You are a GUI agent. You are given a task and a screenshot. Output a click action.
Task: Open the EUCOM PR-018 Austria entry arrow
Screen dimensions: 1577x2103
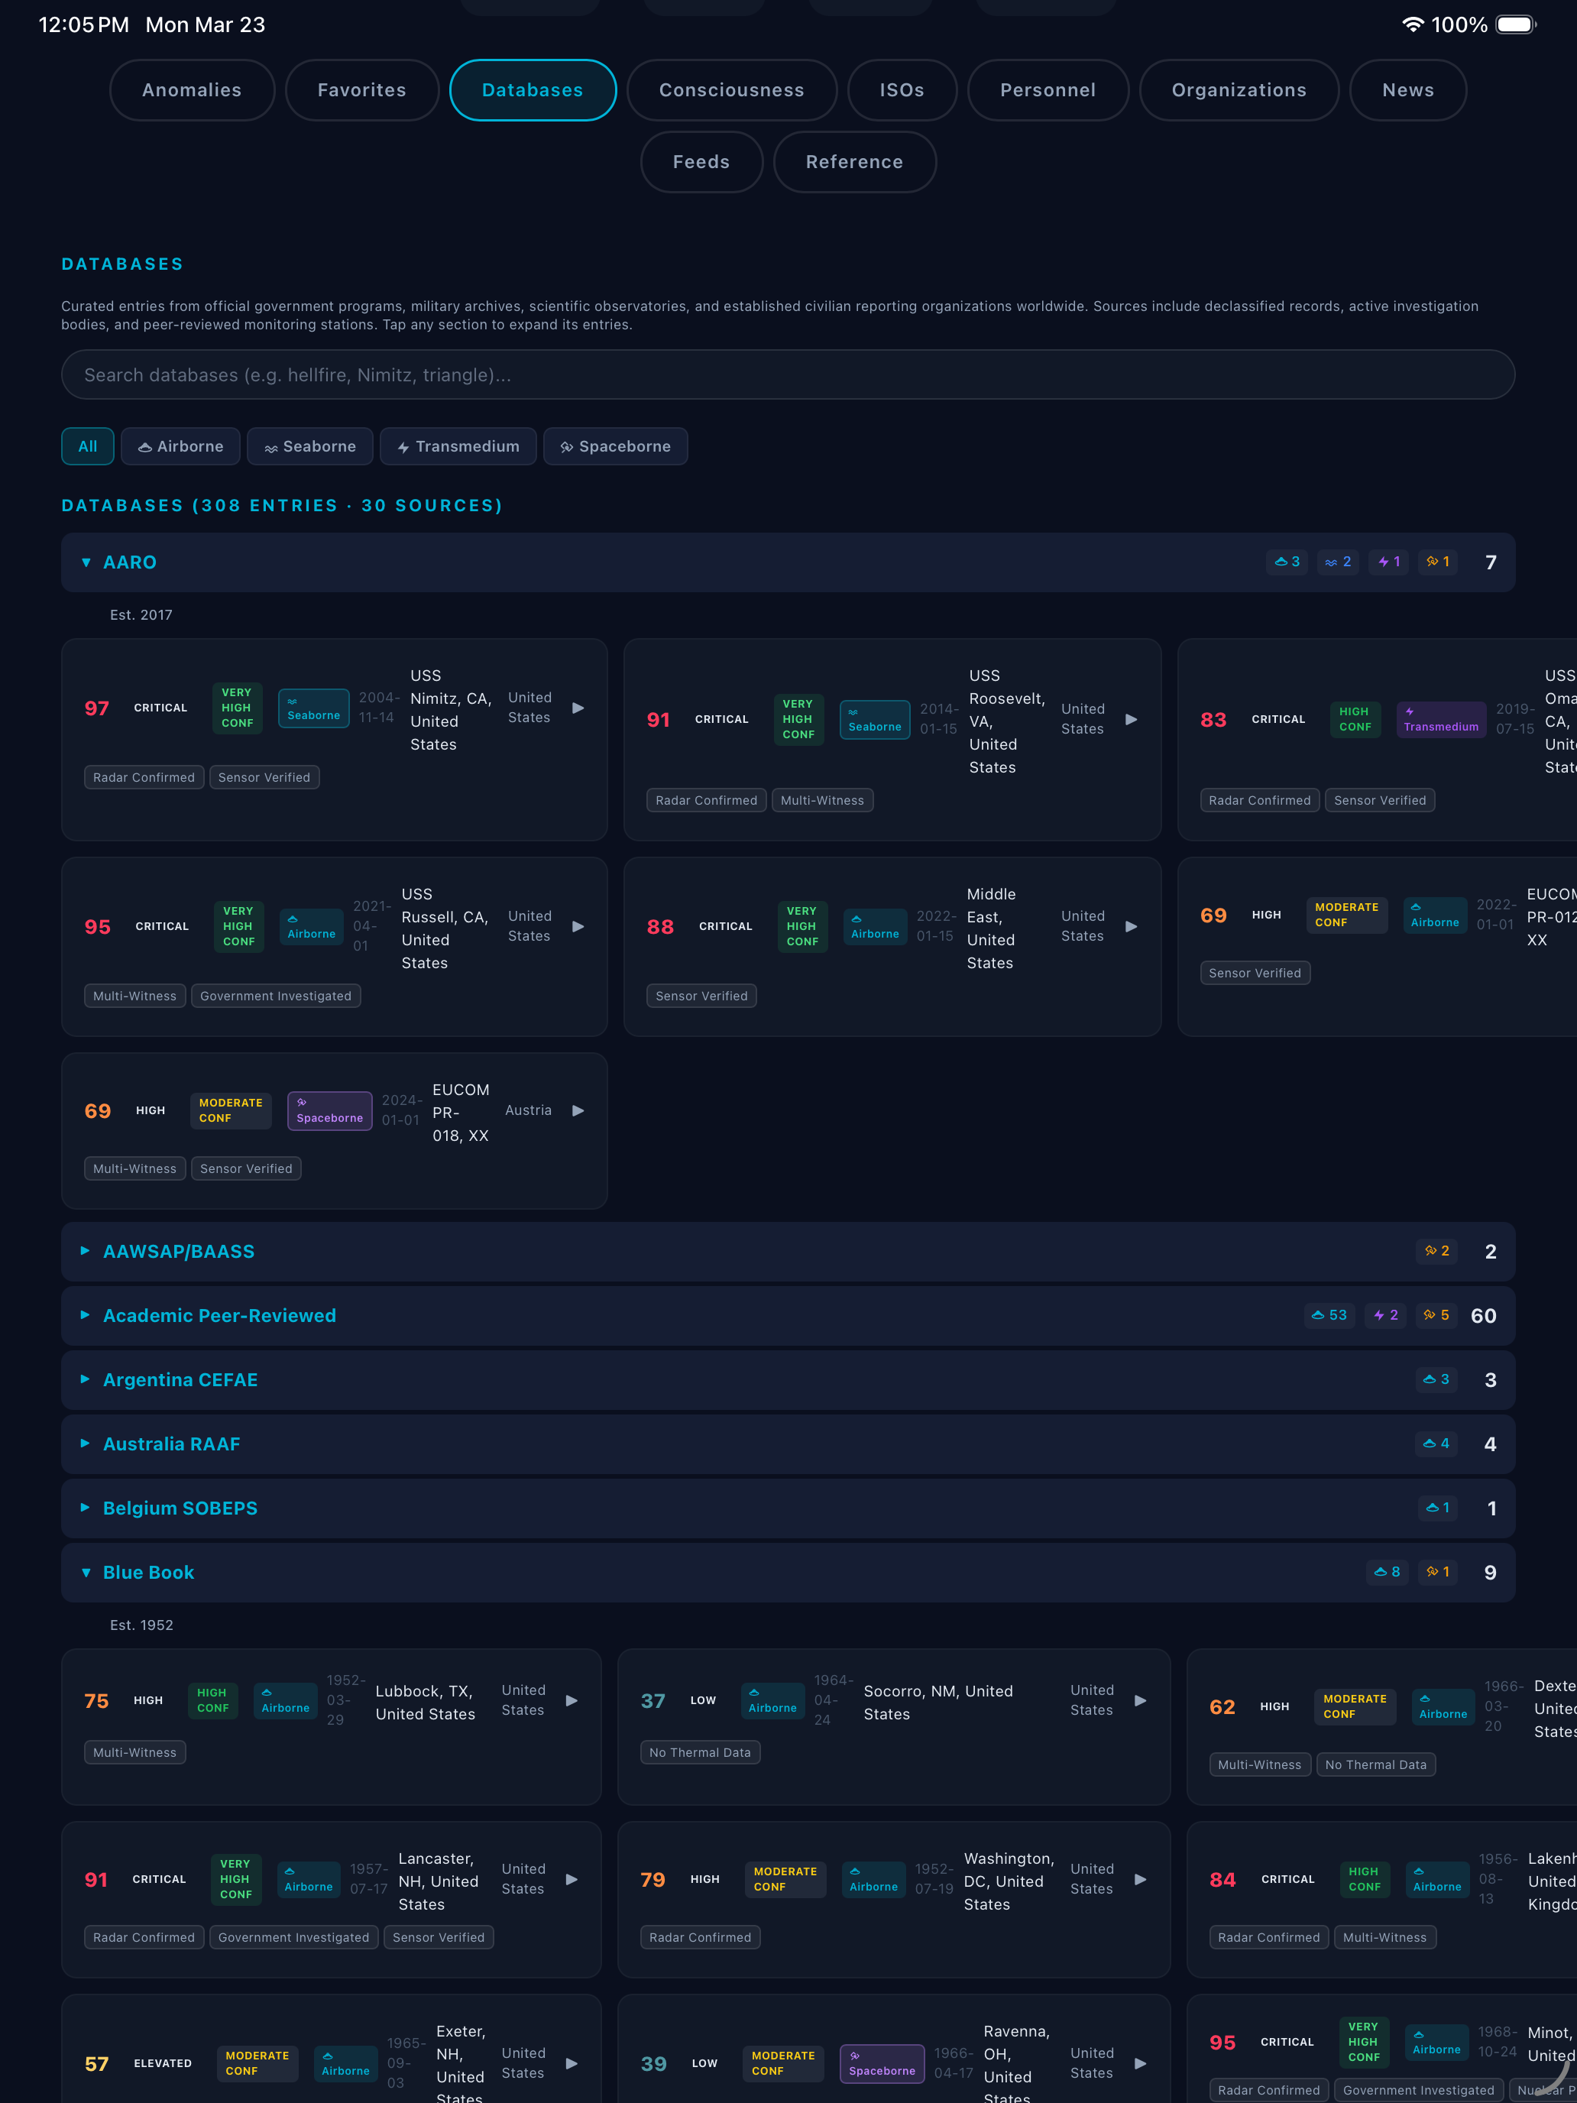pos(578,1110)
